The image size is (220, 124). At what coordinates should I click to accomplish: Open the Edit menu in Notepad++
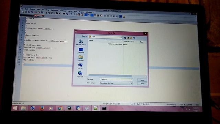27,9
